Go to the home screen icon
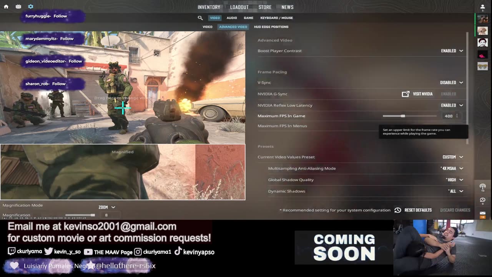492x277 pixels. pyautogui.click(x=6, y=7)
